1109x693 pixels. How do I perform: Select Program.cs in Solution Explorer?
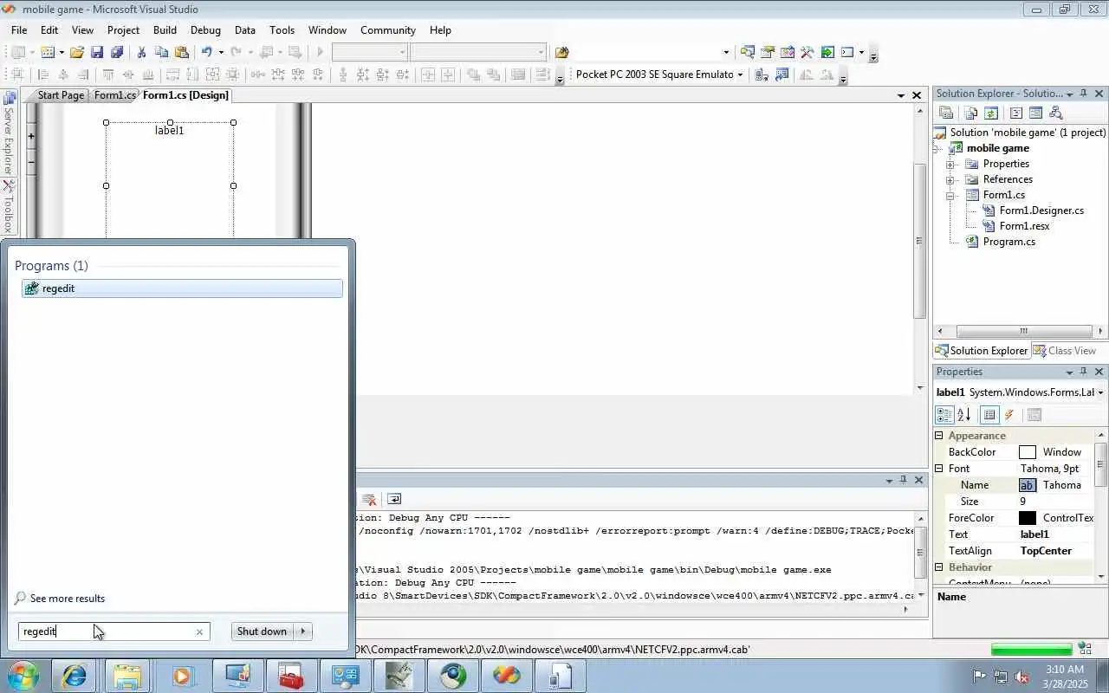click(1008, 242)
